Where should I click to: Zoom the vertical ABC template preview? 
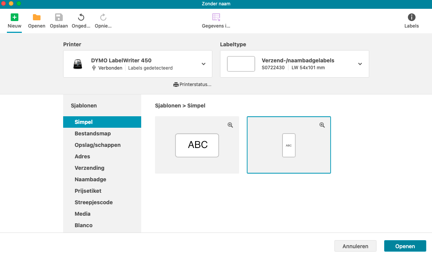pyautogui.click(x=322, y=125)
